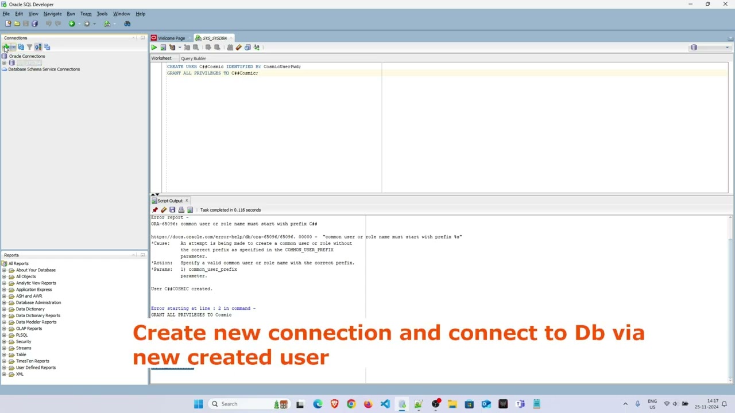Open the Navigate menu
The height and width of the screenshot is (413, 735).
click(x=52, y=14)
